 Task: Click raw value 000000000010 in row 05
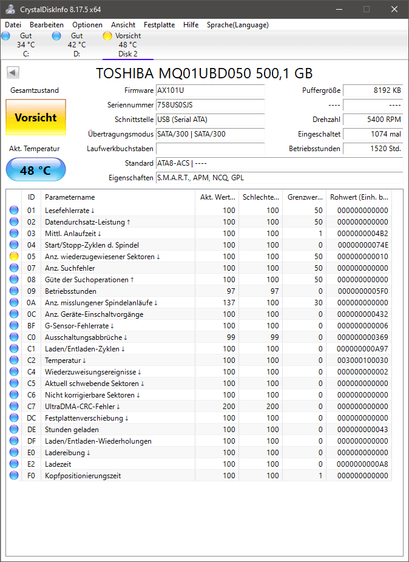click(x=363, y=256)
